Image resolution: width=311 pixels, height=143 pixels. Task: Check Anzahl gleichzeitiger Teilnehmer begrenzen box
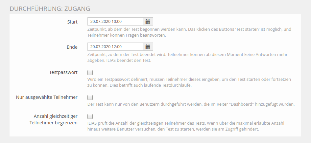[x=90, y=116]
